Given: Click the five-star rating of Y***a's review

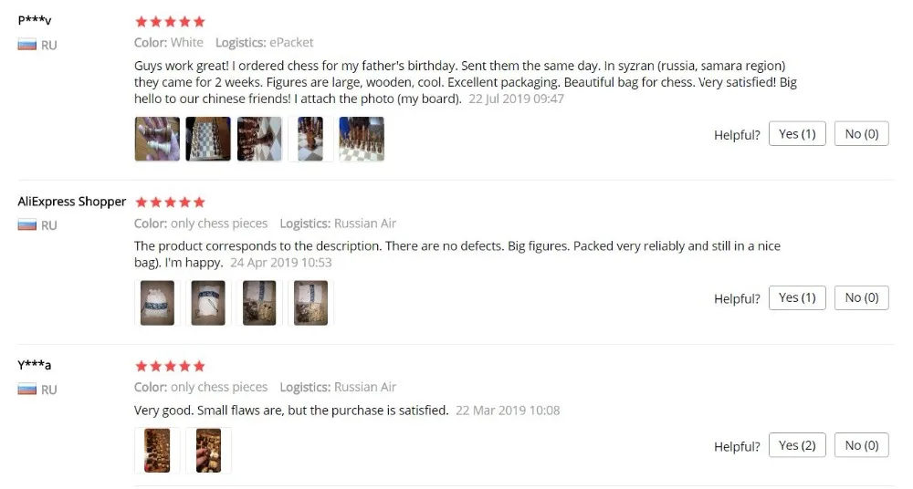Looking at the screenshot, I should point(170,366).
